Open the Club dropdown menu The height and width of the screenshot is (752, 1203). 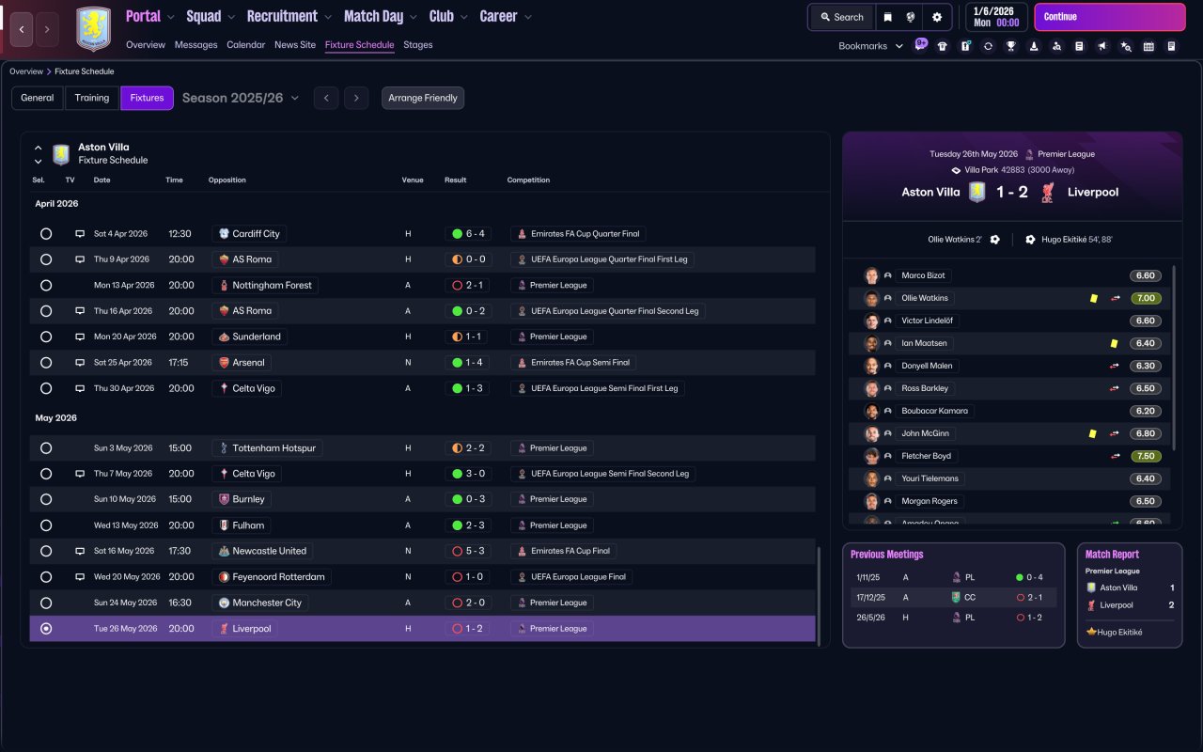click(x=448, y=16)
